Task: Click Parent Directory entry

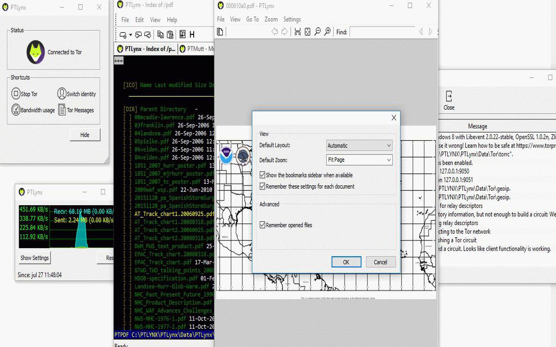Action: pyautogui.click(x=163, y=109)
